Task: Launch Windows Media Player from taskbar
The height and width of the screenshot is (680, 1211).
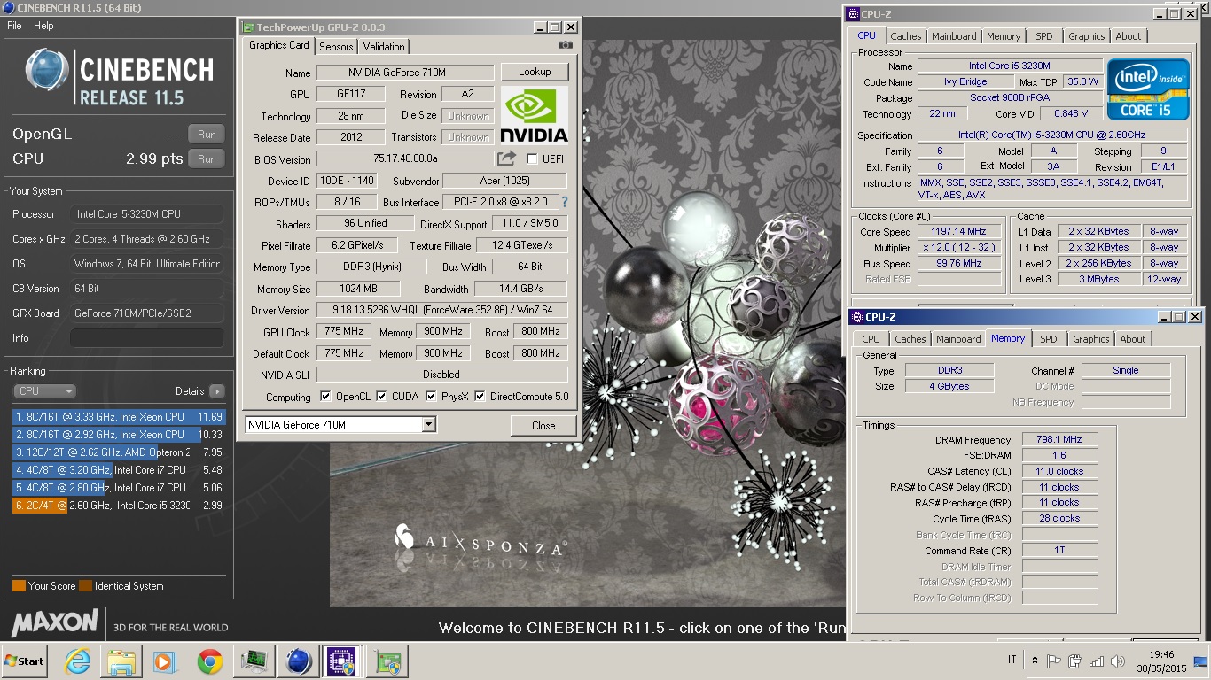Action: pyautogui.click(x=165, y=661)
